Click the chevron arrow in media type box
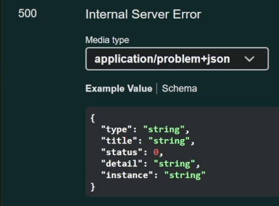 (x=249, y=59)
